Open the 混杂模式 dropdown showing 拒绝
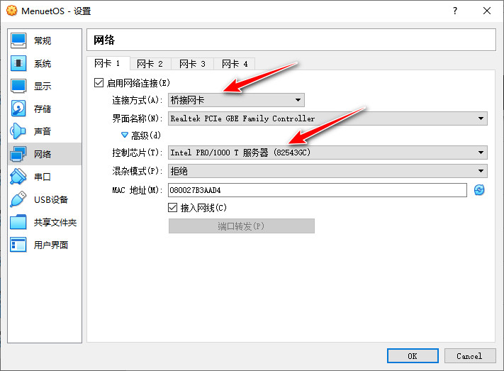504x371 pixels. coord(327,171)
